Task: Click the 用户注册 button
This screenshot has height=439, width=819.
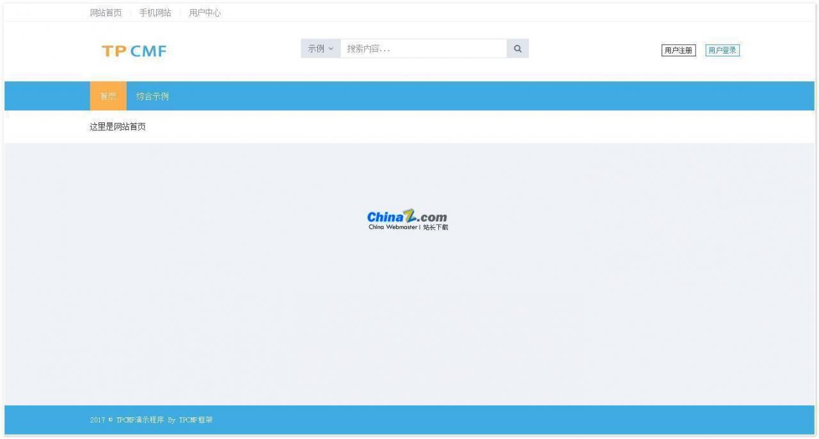Action: [x=678, y=51]
